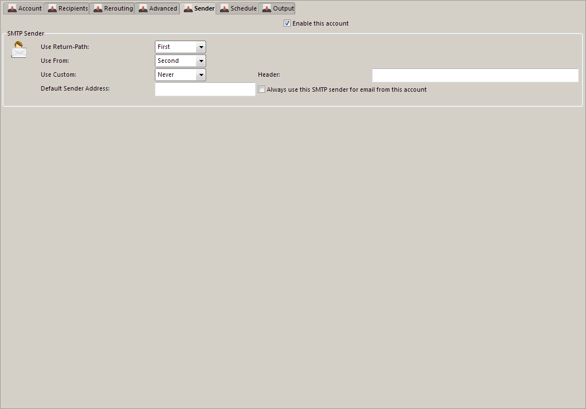Click the Rerouting tab's person icon
Viewport: 586px width, 409px height.
click(x=98, y=8)
